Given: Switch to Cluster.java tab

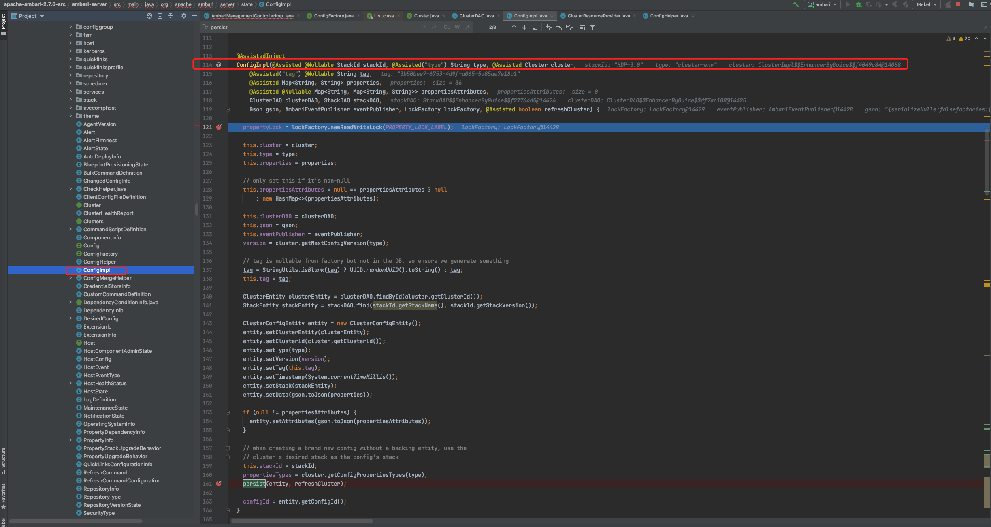Looking at the screenshot, I should click(x=426, y=16).
